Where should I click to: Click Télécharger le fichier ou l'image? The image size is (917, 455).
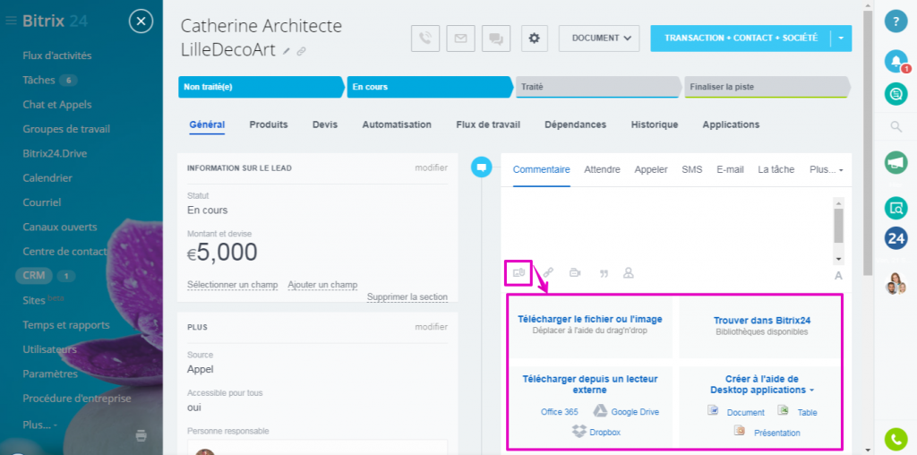tap(590, 320)
